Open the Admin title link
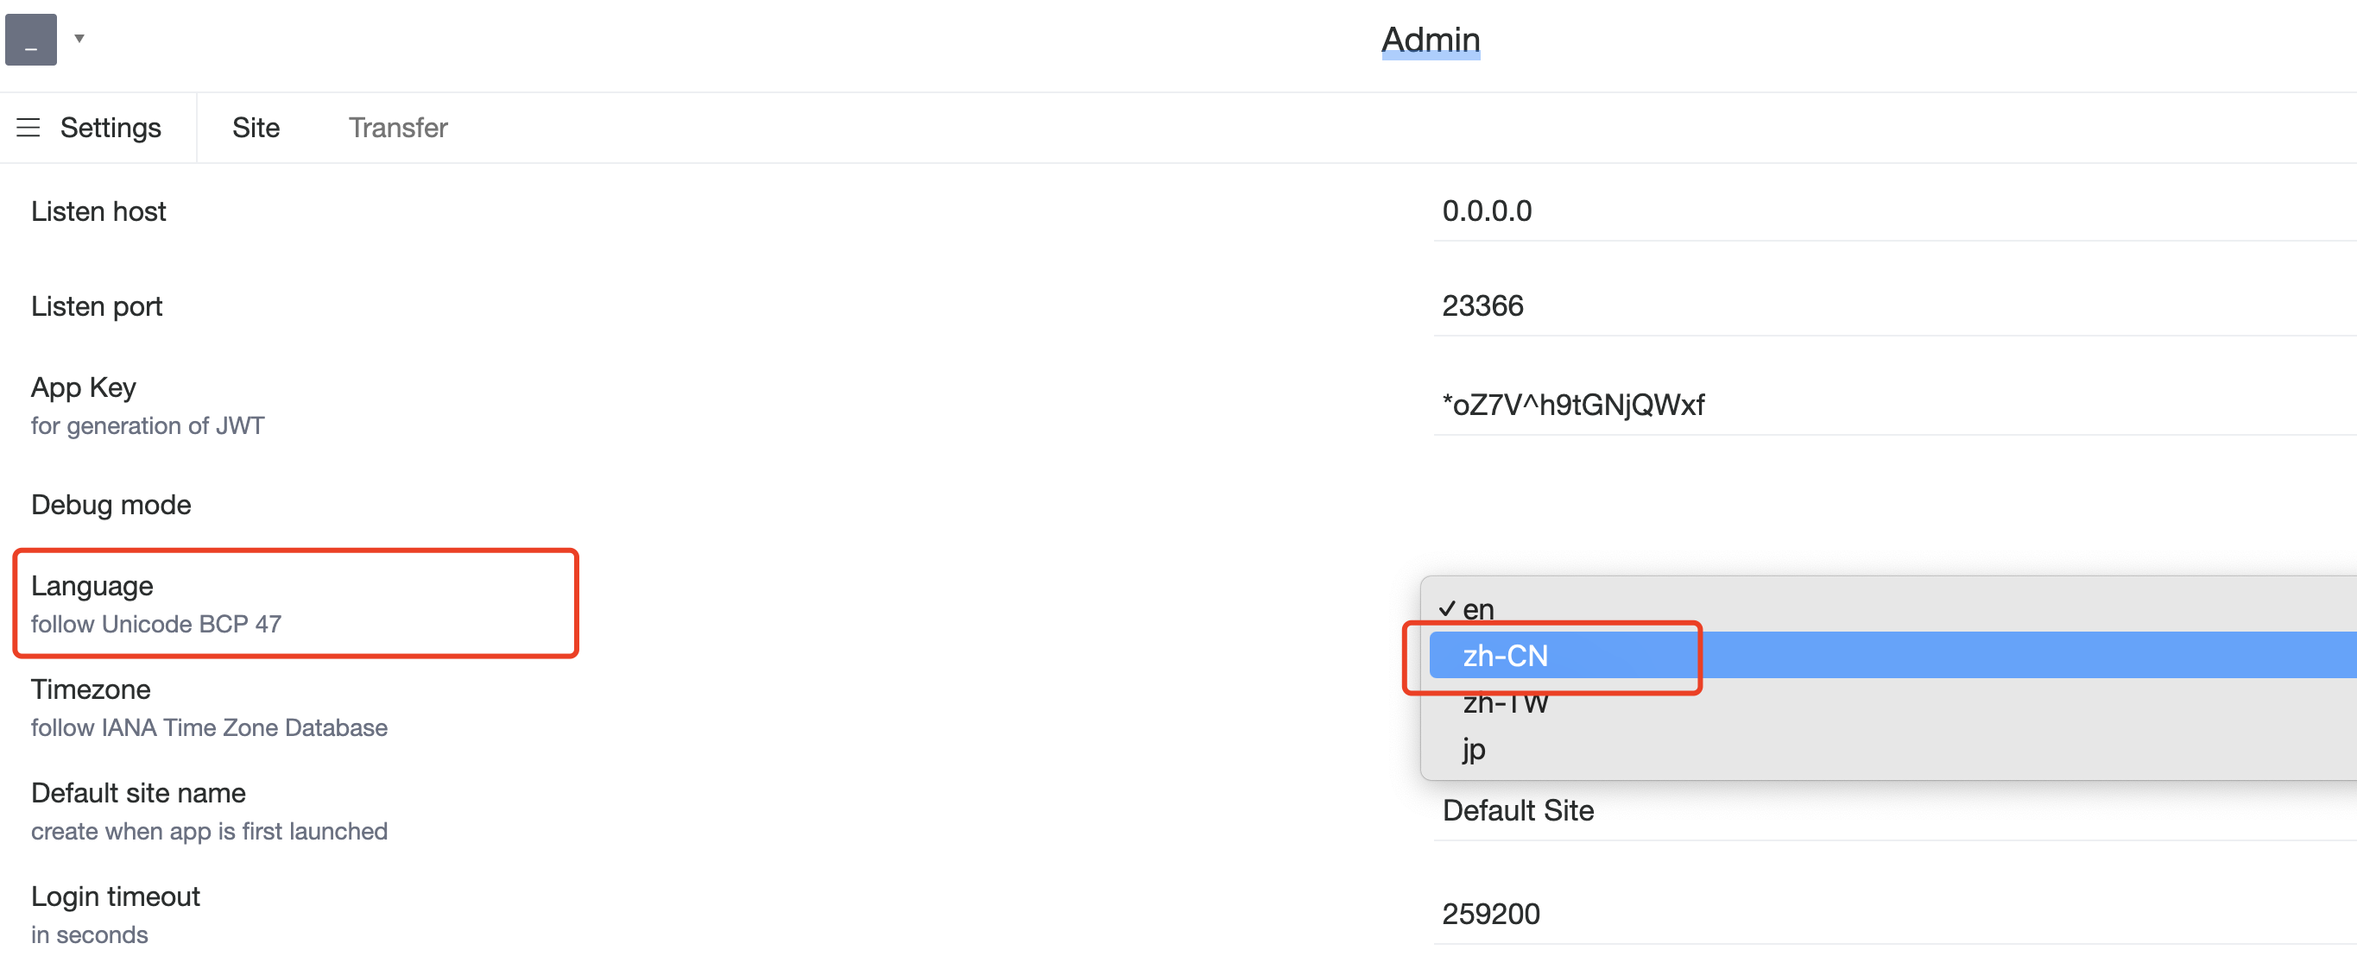Screen dimensions: 2357x975 coord(1430,40)
